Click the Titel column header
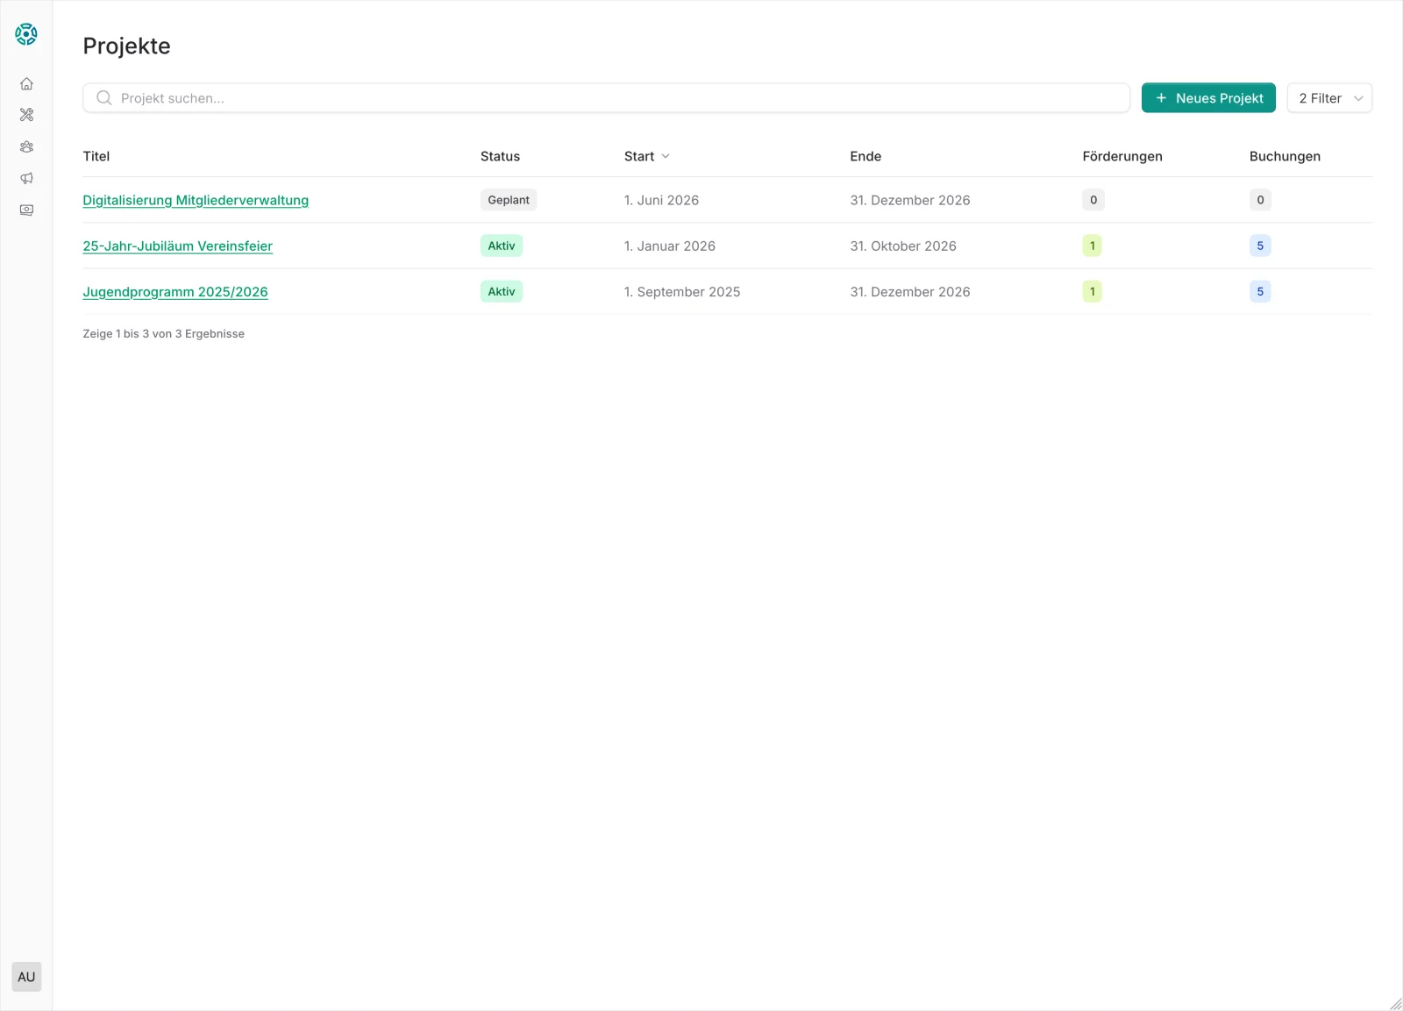 (96, 156)
